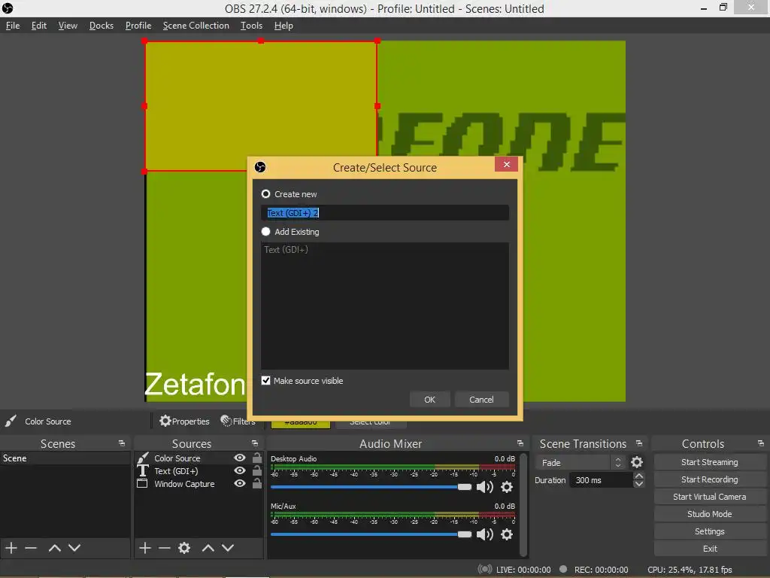This screenshot has height=578, width=770.
Task: Lock the Window Capture source
Action: pos(257,483)
